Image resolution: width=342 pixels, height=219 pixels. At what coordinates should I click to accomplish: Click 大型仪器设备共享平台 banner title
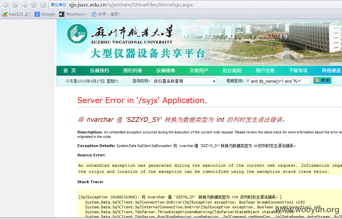[148, 54]
